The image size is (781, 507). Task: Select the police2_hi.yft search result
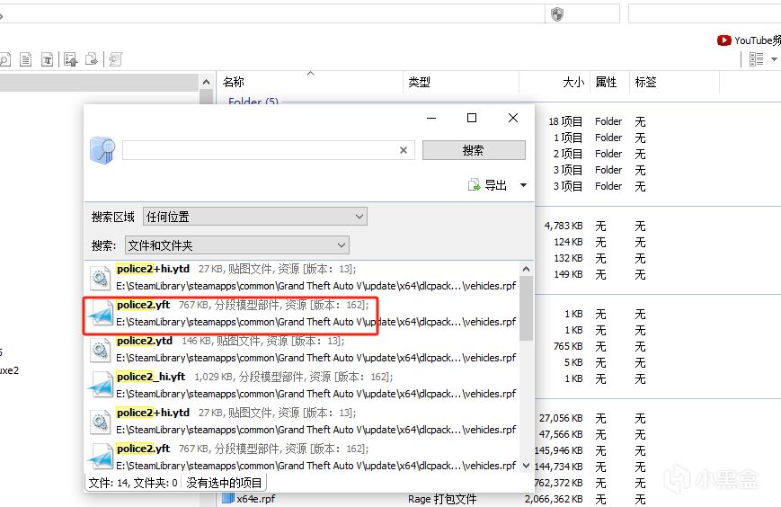(302, 385)
